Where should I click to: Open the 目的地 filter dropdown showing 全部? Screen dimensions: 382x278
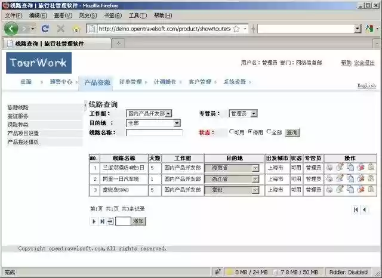click(x=153, y=123)
